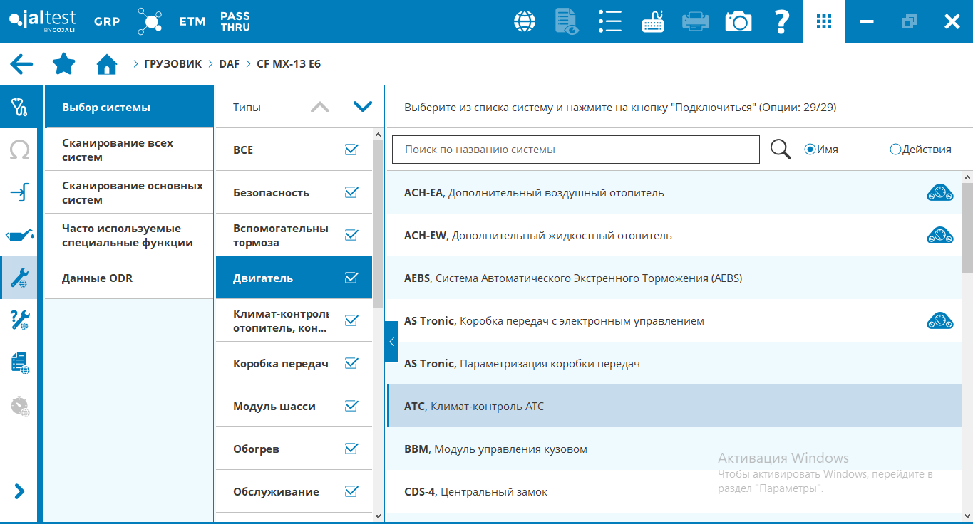This screenshot has height=524, width=973.
Task: Open the globe language icon
Action: coord(525,21)
